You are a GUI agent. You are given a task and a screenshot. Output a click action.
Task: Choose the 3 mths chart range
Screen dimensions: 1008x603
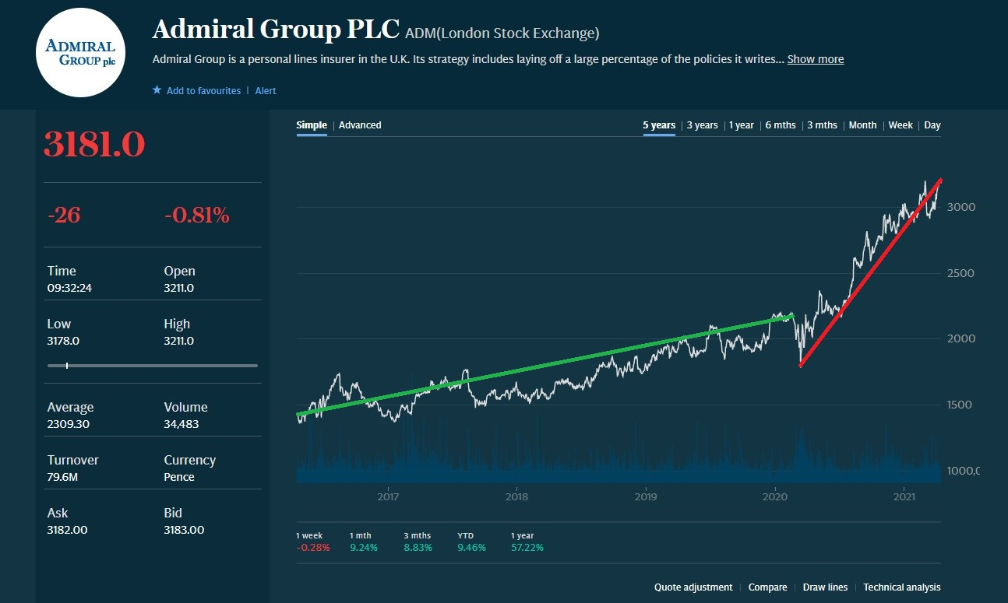click(822, 125)
